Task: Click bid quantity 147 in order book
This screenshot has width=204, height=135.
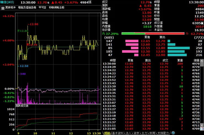Action: 109,41
